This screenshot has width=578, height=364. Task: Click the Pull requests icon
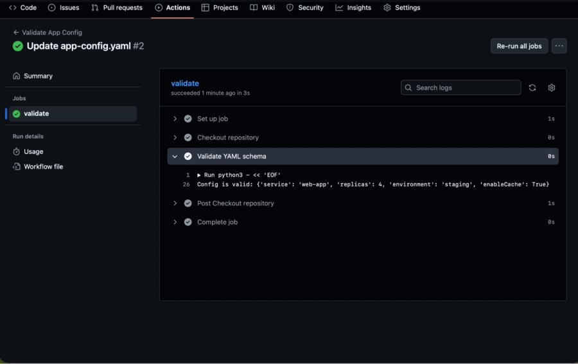tap(95, 7)
